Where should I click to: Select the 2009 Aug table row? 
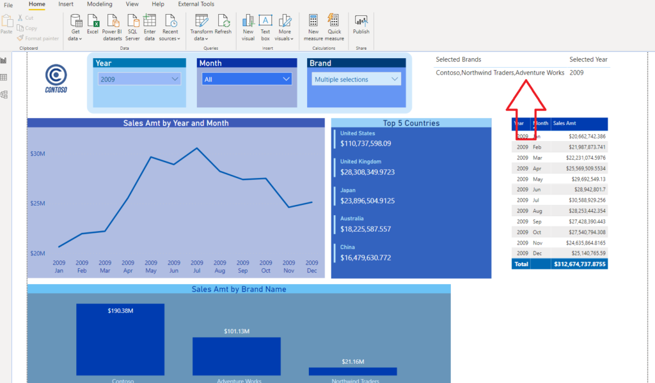coord(559,211)
